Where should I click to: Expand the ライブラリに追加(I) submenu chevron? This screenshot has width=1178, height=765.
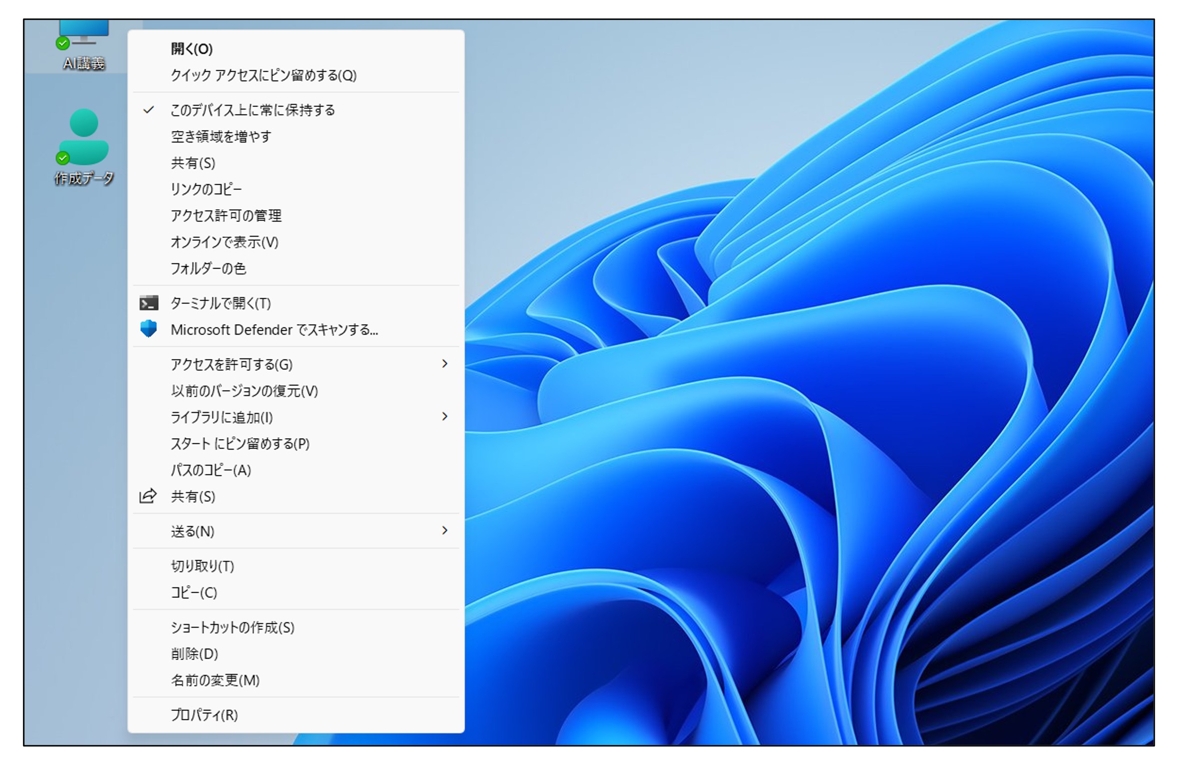[444, 417]
